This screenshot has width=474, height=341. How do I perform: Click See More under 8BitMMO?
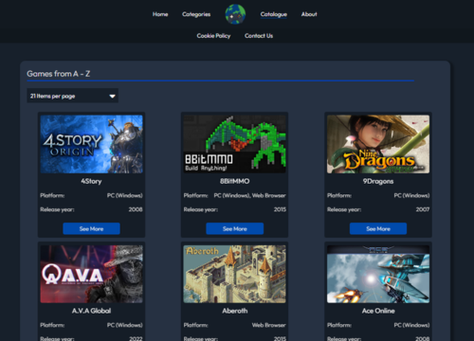(235, 228)
